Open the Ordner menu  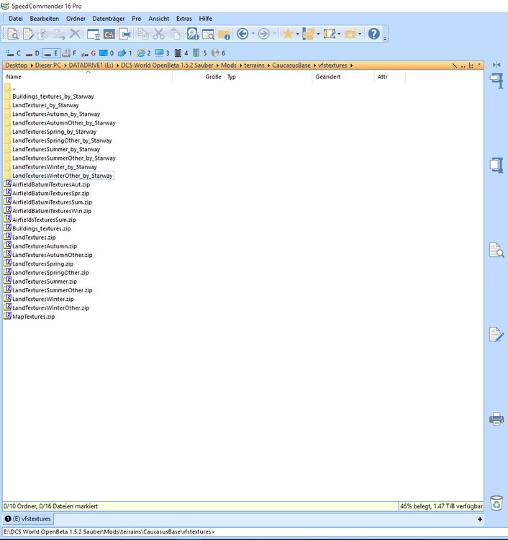coord(76,19)
